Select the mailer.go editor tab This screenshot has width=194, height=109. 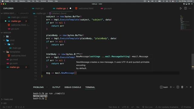(x=61, y=8)
